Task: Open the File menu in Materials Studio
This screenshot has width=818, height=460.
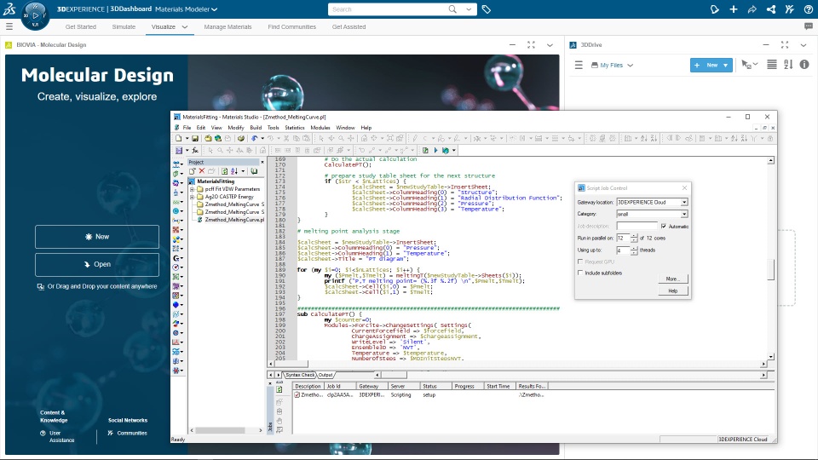Action: pos(187,128)
